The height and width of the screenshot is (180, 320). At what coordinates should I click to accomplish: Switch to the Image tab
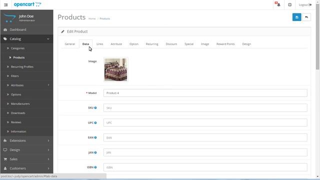pyautogui.click(x=205, y=44)
